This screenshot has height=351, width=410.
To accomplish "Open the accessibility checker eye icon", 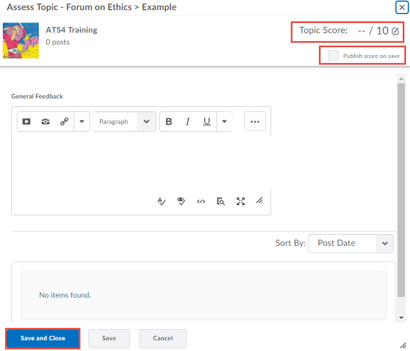I will click(181, 201).
